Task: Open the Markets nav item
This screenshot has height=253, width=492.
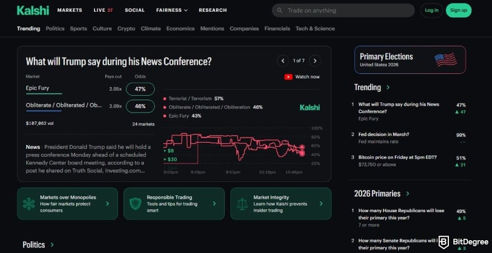Action: (70, 10)
